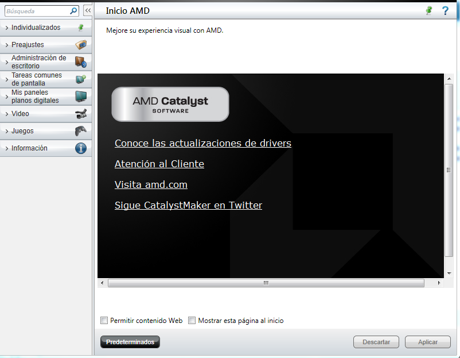Collapse the sidebar with double-arrow button
460x358 pixels.
click(x=88, y=10)
